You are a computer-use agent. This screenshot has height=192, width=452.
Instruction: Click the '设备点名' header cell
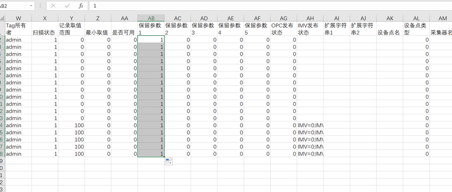[x=390, y=29]
